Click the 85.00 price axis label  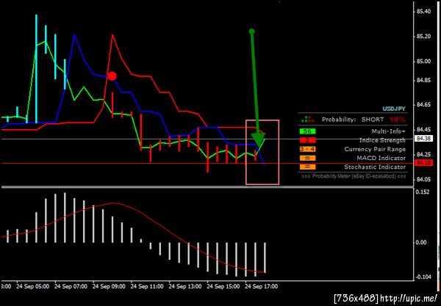point(423,61)
